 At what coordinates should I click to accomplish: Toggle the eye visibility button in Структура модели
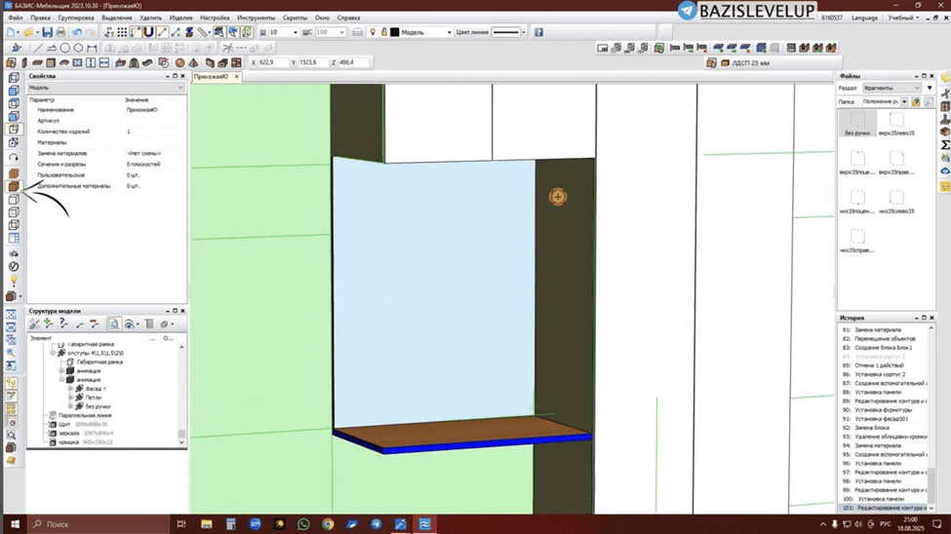point(129,324)
